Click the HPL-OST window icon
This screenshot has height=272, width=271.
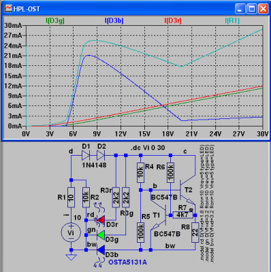click(x=8, y=9)
